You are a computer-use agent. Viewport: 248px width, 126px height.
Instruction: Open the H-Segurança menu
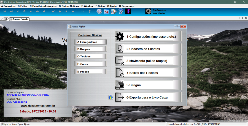[126, 6]
